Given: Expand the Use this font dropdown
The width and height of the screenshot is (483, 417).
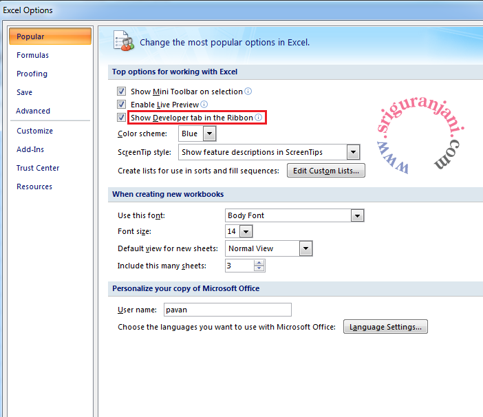Looking at the screenshot, I should click(357, 215).
